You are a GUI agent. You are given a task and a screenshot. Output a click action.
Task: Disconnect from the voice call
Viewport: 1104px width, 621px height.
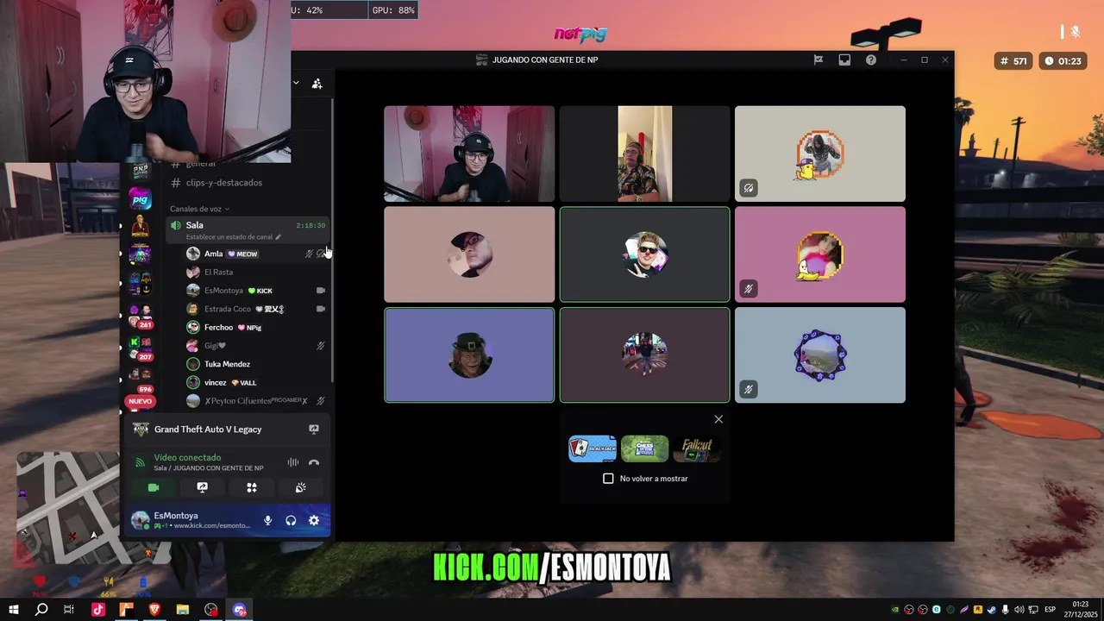coord(314,462)
